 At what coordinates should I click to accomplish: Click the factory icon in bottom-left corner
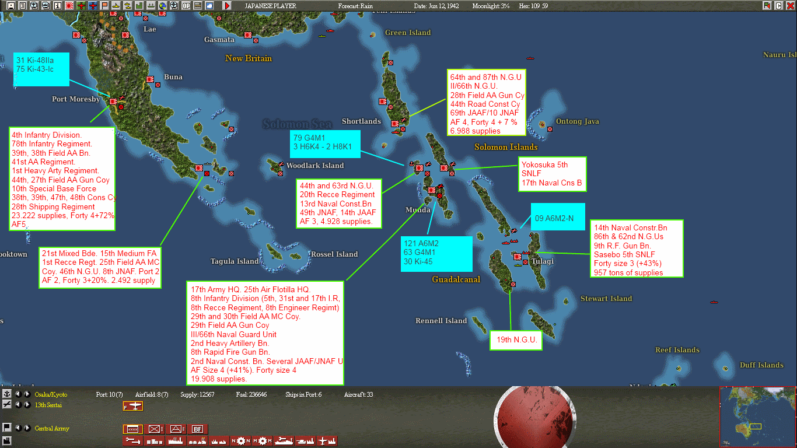(x=7, y=440)
